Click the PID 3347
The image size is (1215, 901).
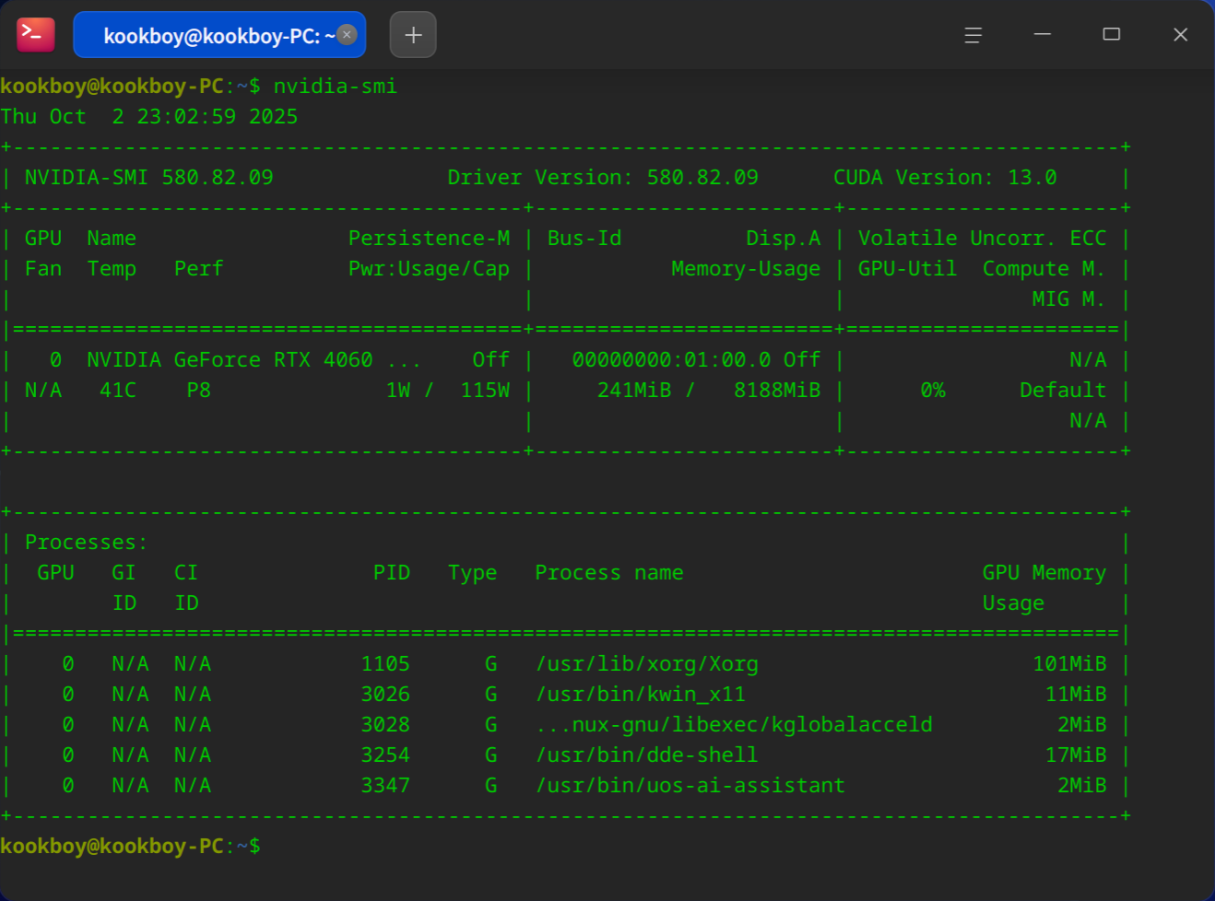pyautogui.click(x=385, y=786)
